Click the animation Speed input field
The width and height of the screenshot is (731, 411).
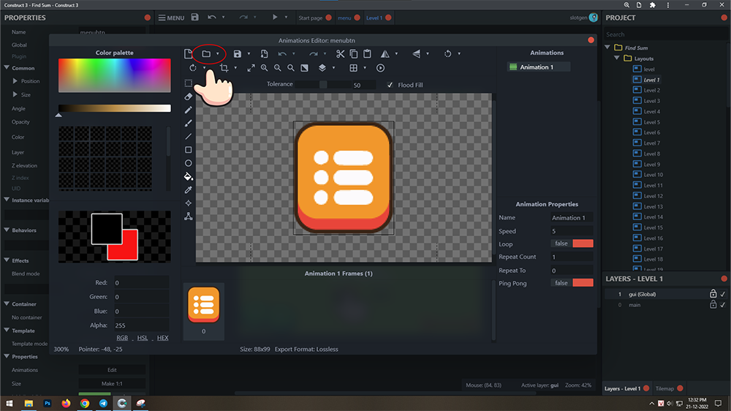tap(572, 231)
